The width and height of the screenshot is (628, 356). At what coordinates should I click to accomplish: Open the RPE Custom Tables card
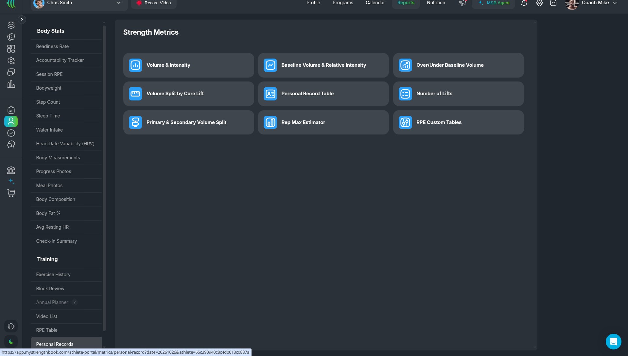point(459,122)
